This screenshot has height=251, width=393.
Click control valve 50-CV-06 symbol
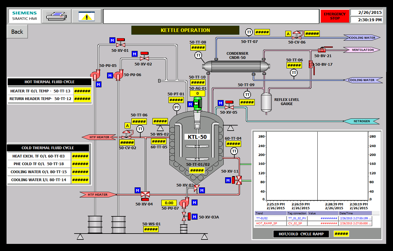(297, 35)
